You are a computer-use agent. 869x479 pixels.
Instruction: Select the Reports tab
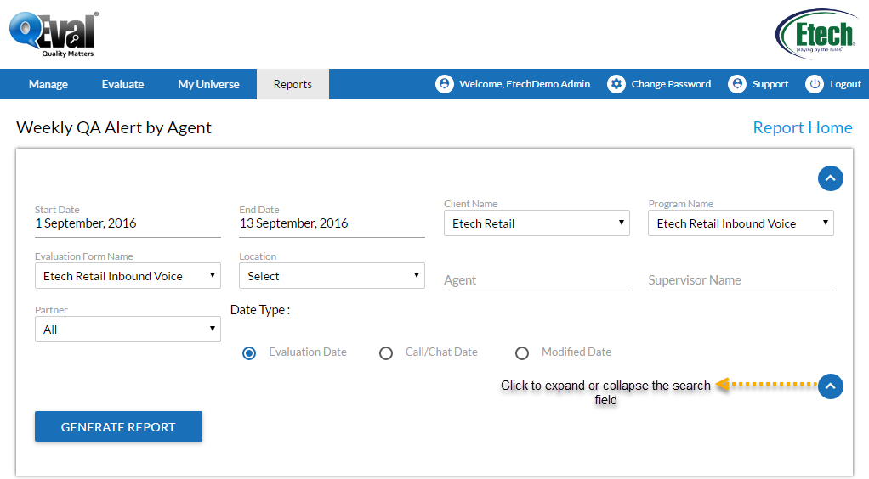293,84
